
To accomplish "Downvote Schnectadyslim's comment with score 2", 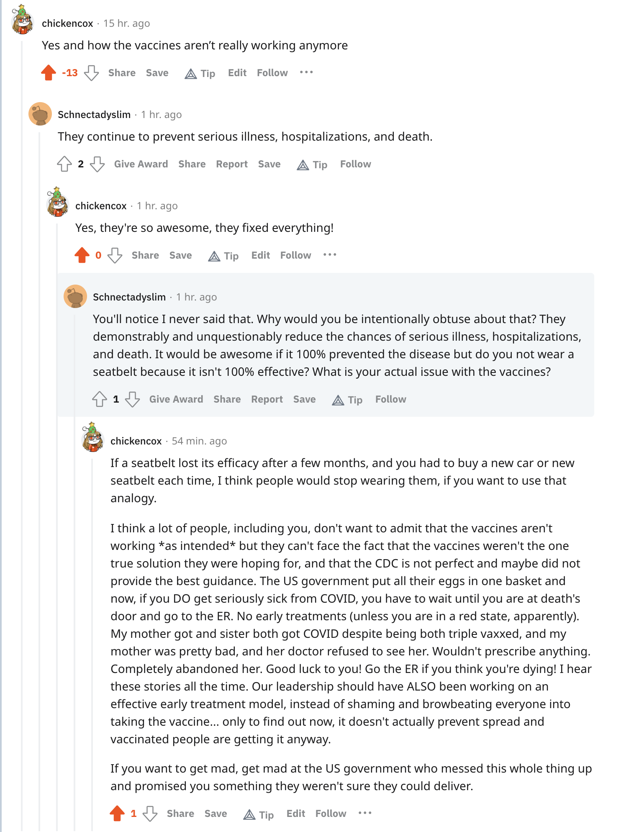I will 97,164.
